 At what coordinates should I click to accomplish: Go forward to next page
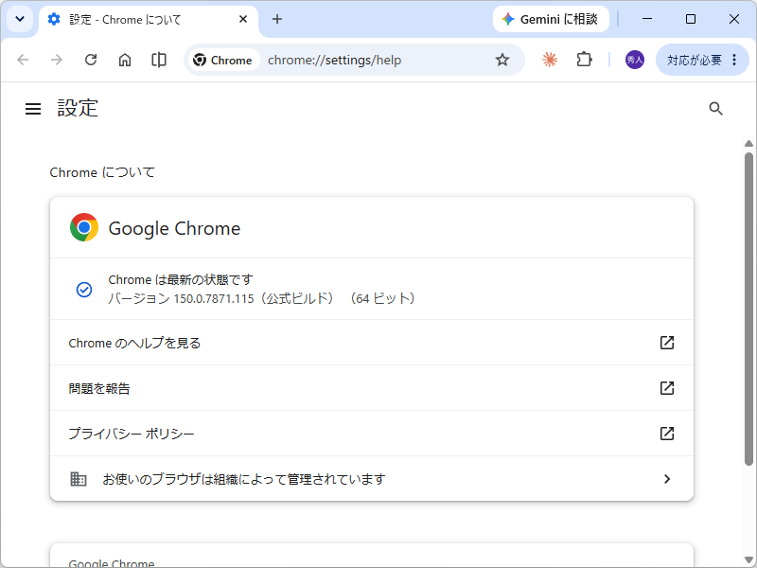click(x=57, y=60)
